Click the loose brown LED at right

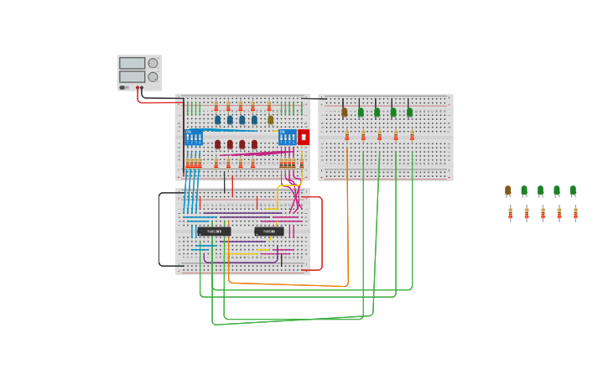[x=507, y=191]
